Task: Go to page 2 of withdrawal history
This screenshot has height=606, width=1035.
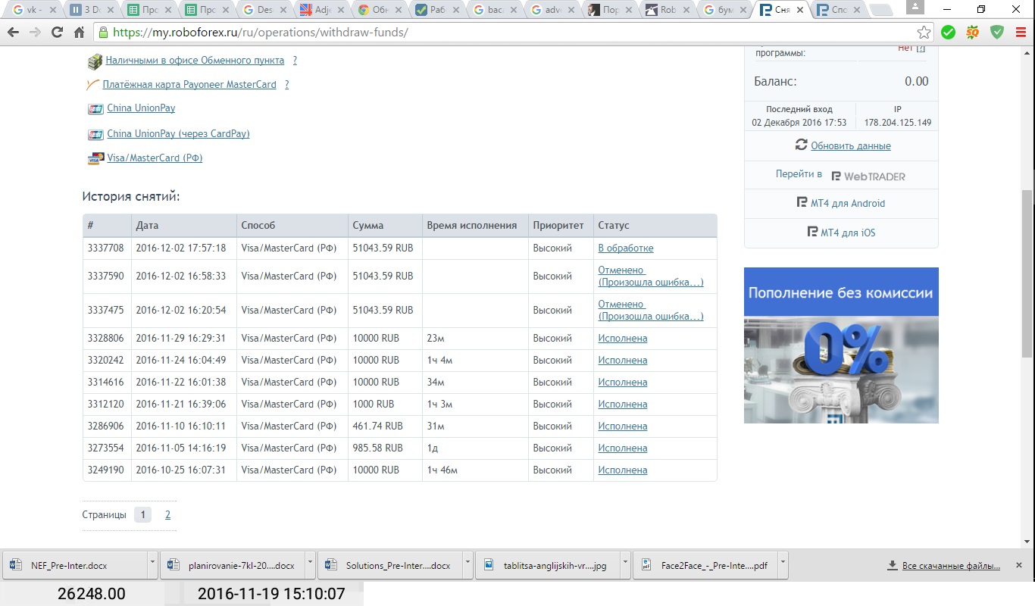Action: click(167, 515)
